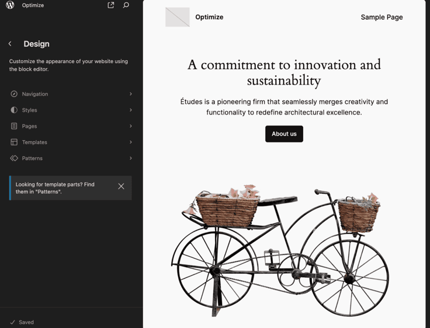Image resolution: width=430 pixels, height=328 pixels.
Task: Click the Styles half-circle icon
Action: coord(14,110)
